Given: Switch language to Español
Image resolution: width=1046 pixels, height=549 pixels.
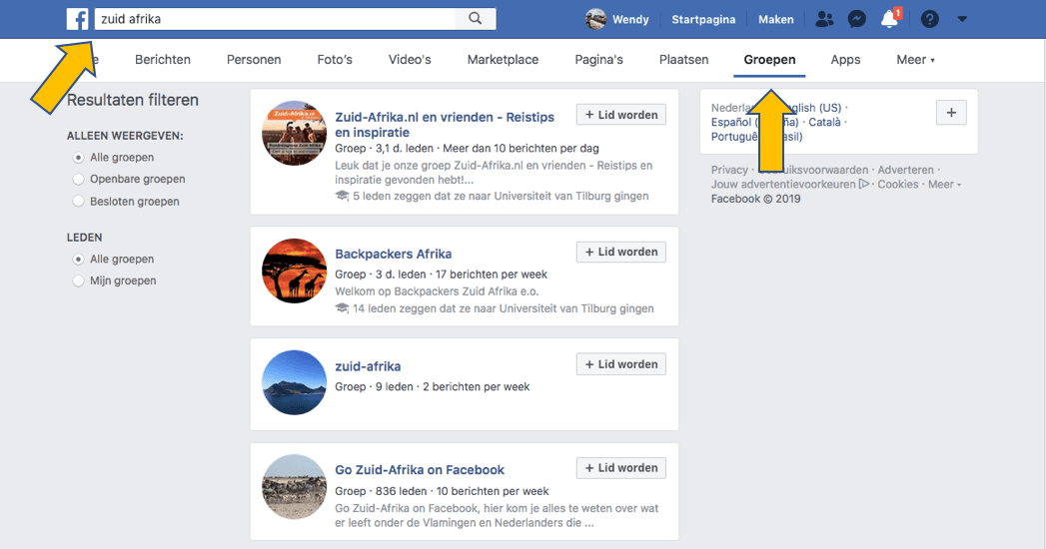Looking at the screenshot, I should (x=754, y=122).
